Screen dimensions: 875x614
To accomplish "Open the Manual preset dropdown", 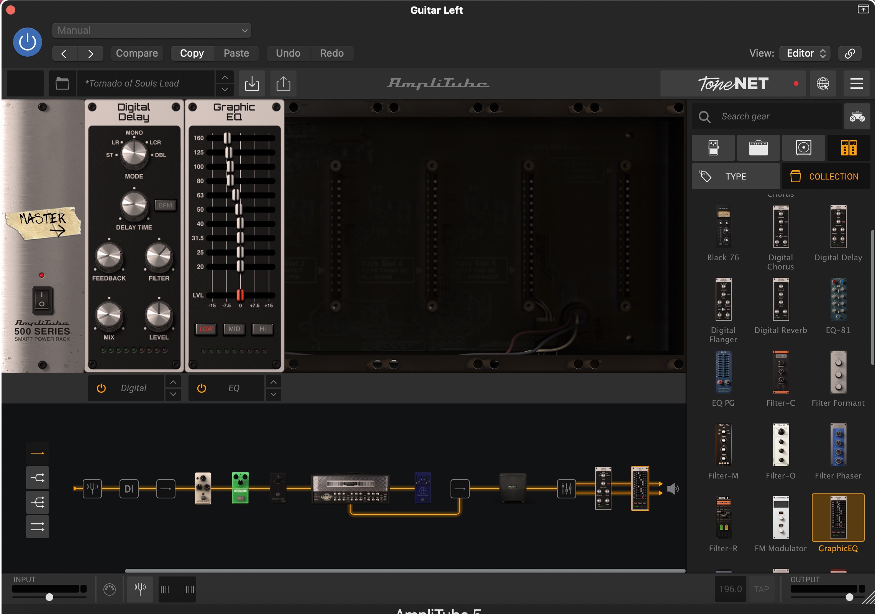I will pyautogui.click(x=152, y=31).
